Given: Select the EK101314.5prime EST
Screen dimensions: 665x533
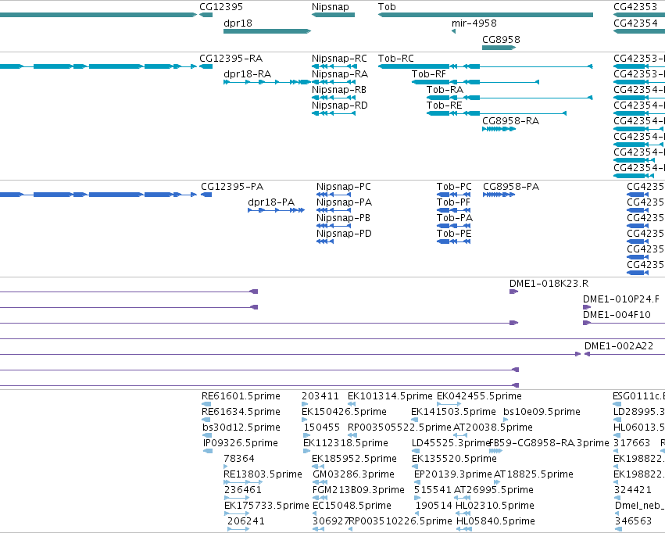Looking at the screenshot, I should click(352, 404).
